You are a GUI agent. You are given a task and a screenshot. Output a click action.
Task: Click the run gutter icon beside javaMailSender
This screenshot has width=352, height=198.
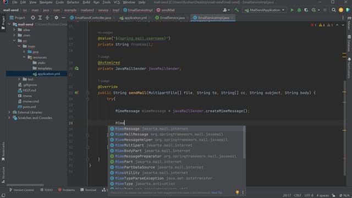76,68
